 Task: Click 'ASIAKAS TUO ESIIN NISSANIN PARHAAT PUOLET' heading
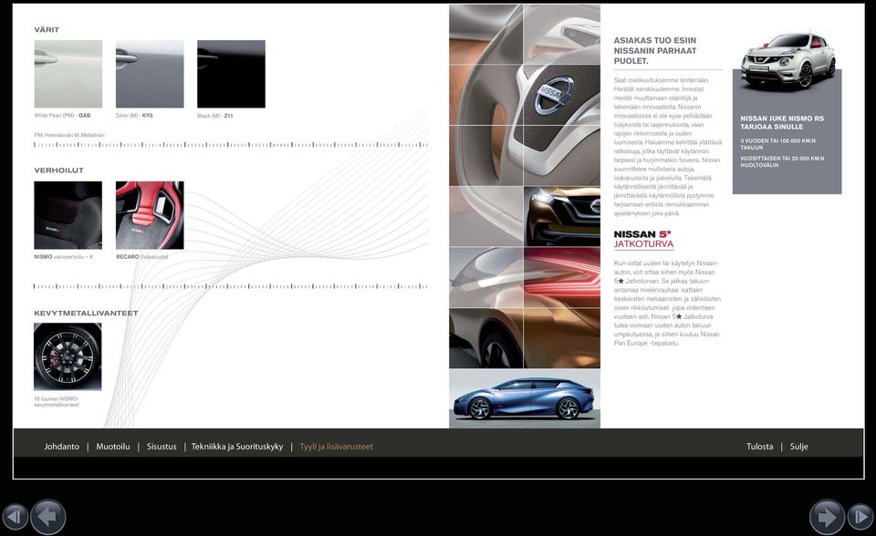point(655,51)
